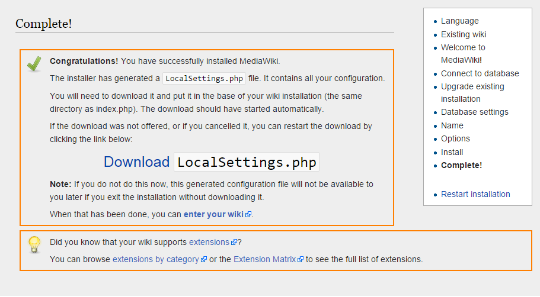This screenshot has height=297, width=540.
Task: Restart installation from the sidebar
Action: [475, 194]
